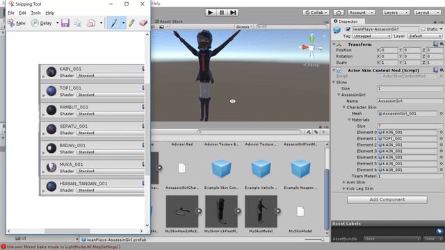Open the Tools menu in Snipping Tool
The image size is (445, 250).
[35, 12]
